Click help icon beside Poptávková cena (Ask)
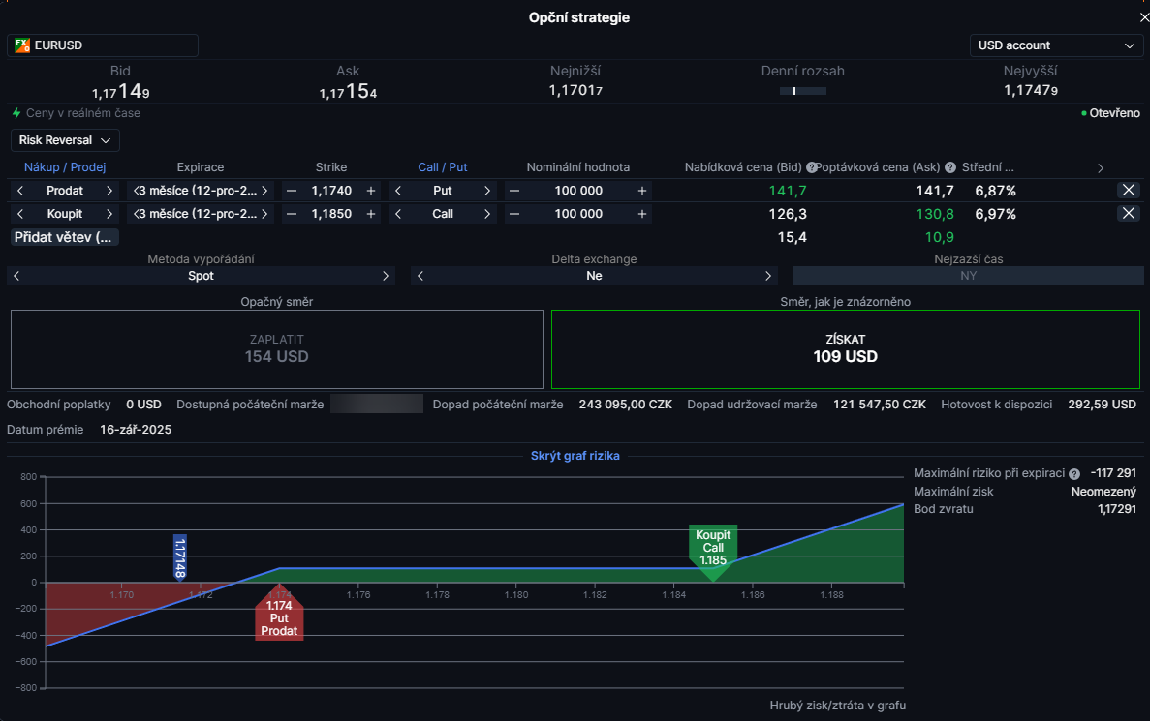Viewport: 1150px width, 721px height. click(949, 167)
